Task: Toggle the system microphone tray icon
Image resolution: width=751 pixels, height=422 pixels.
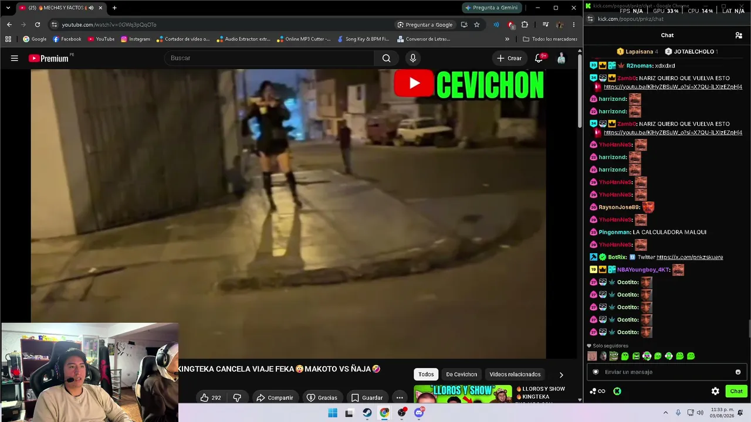Action: [678, 413]
